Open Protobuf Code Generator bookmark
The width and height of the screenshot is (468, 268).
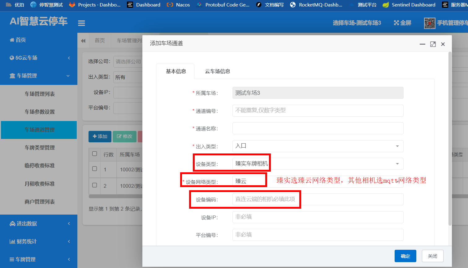coord(223,5)
